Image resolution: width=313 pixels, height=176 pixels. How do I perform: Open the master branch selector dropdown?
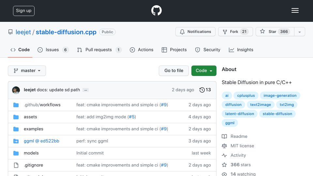pos(27,71)
